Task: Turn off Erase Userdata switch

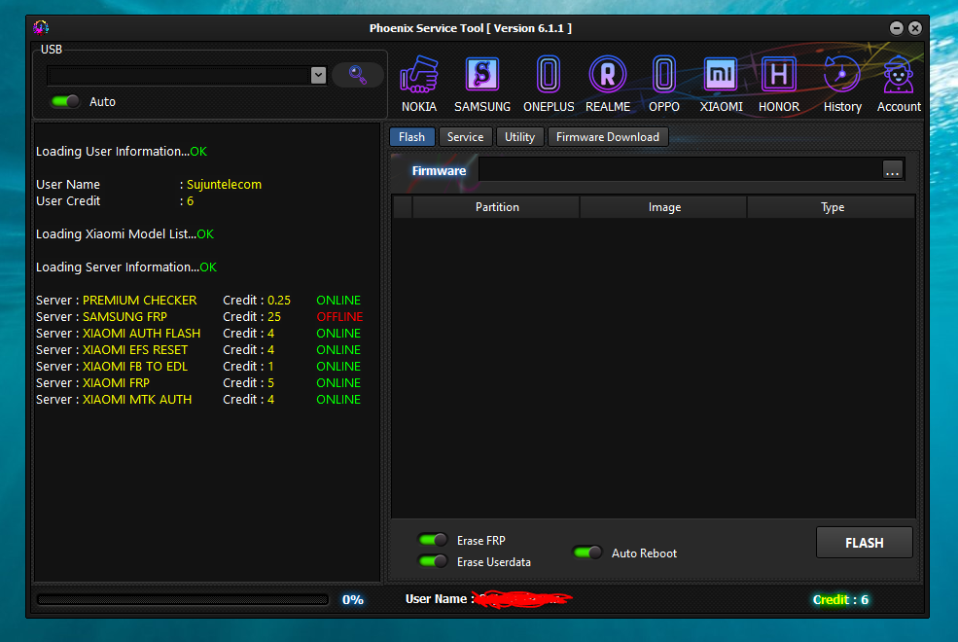Action: coord(433,561)
